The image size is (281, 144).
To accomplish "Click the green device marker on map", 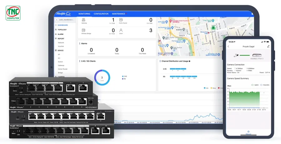I will pyautogui.click(x=213, y=28).
